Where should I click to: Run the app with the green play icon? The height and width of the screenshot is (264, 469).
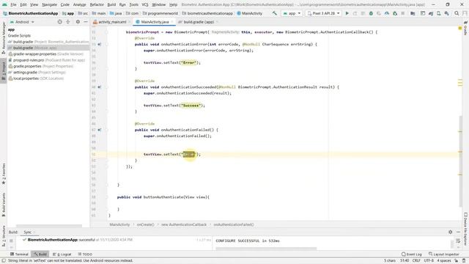(347, 13)
